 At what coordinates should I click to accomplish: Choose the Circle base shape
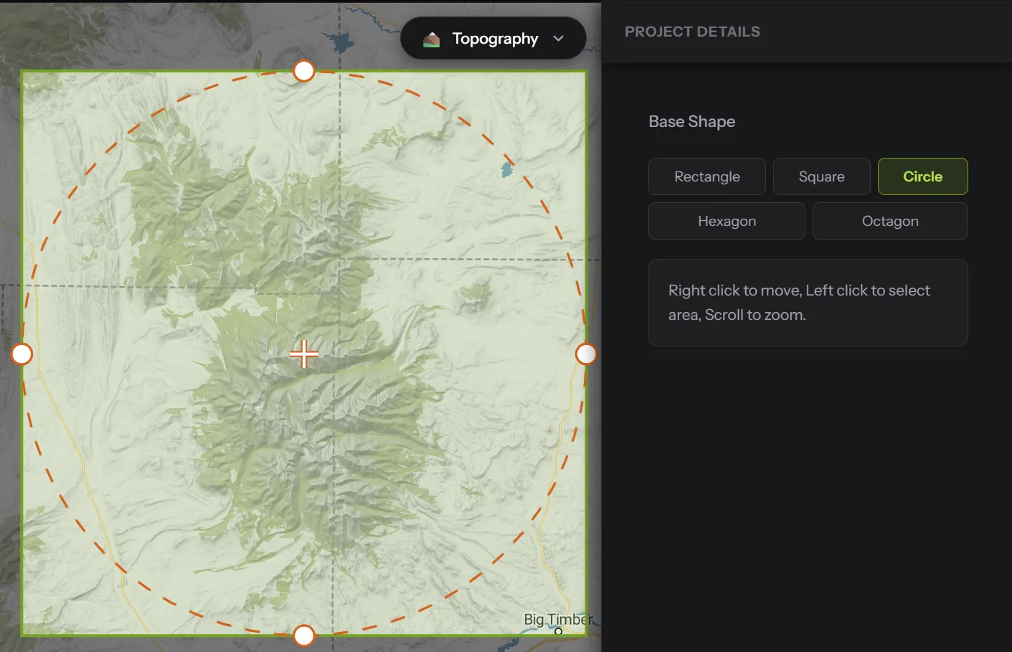click(922, 176)
